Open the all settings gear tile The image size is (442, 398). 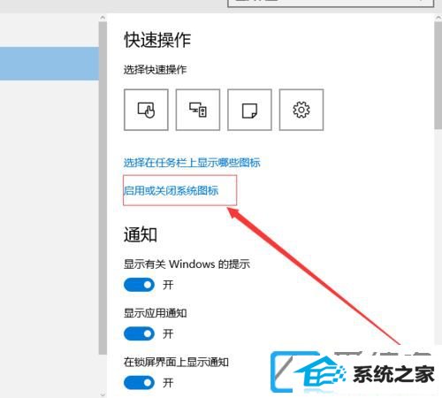point(301,110)
